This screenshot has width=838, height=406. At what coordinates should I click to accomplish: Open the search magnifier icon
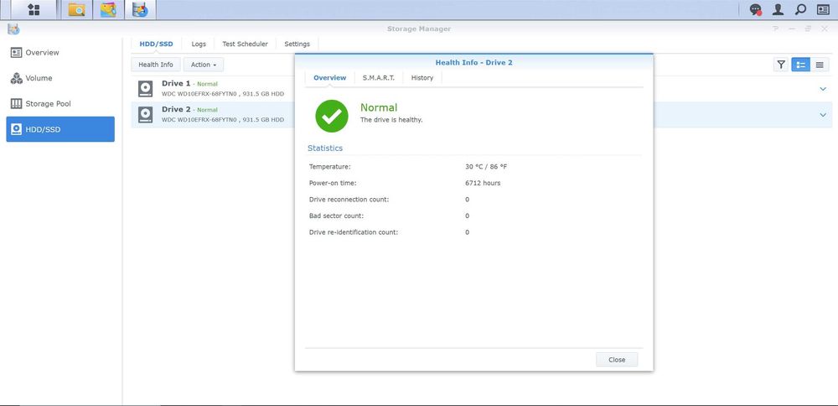point(800,9)
